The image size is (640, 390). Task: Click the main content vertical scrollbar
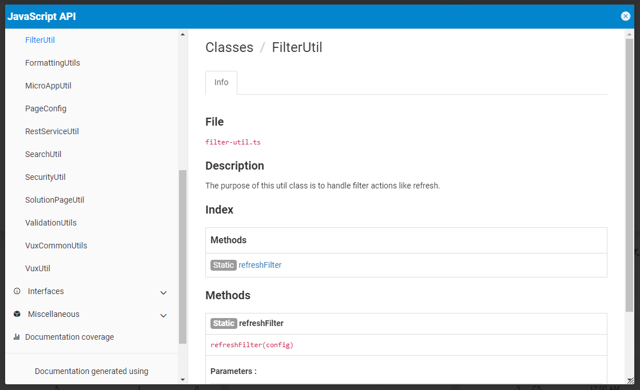click(x=629, y=171)
